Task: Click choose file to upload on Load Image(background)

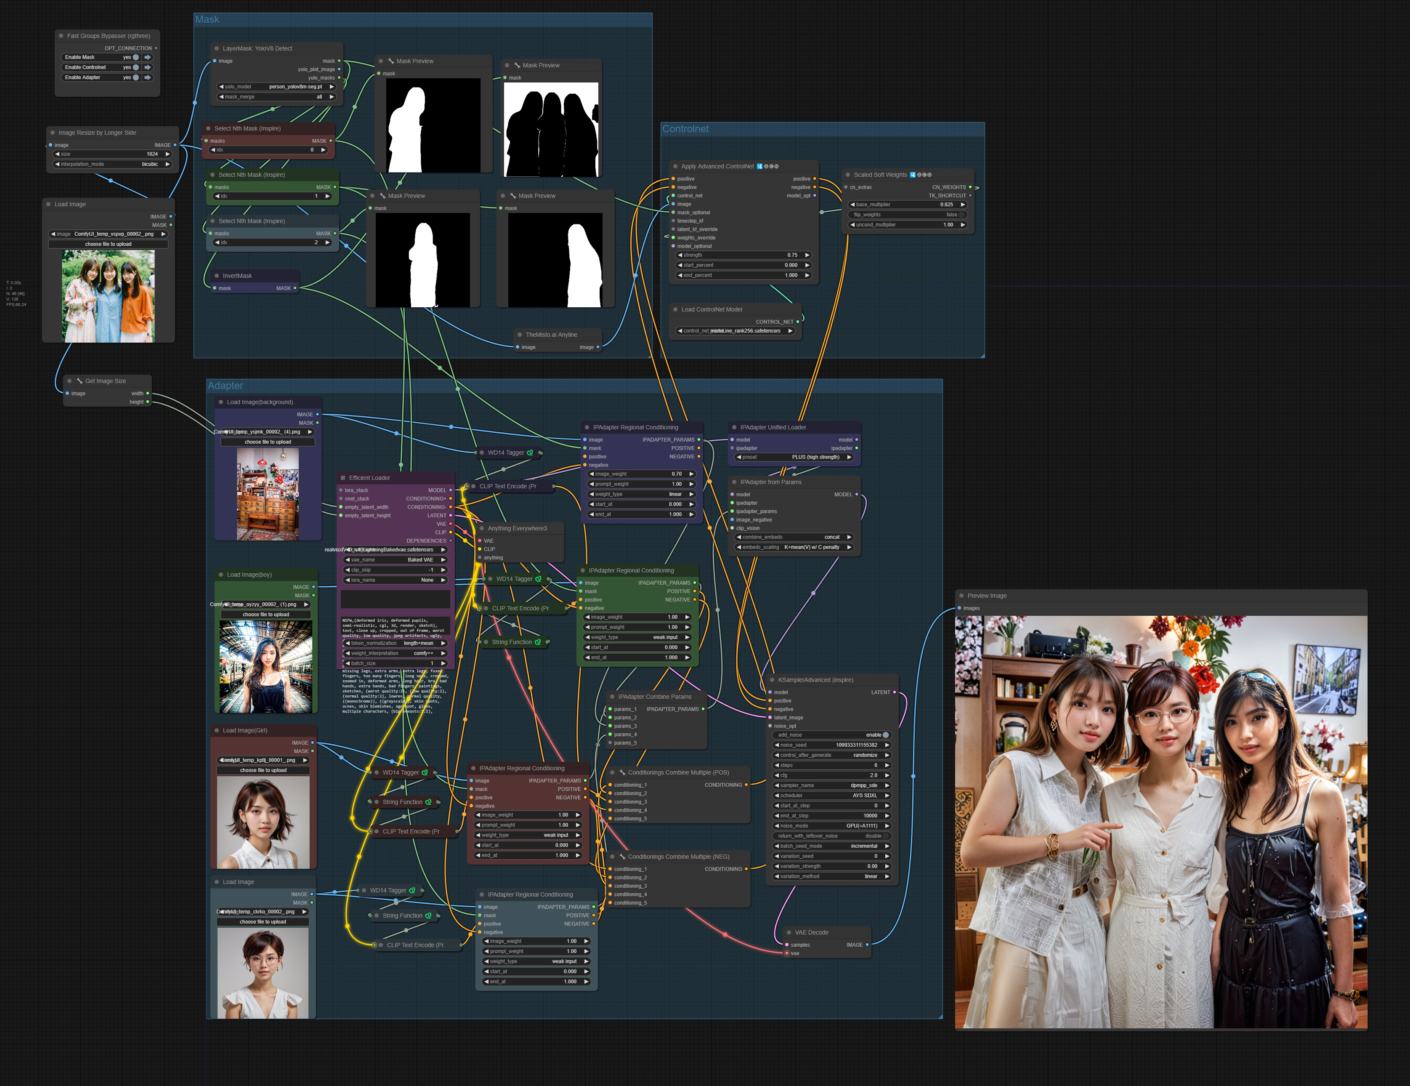Action: [267, 442]
